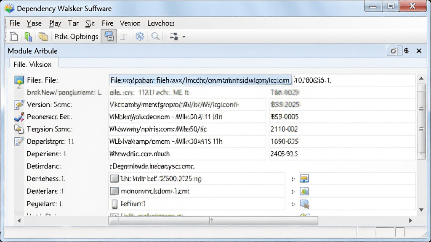Click the icon beside the Ooperlstcgic row
The image size is (431, 242).
[19, 141]
